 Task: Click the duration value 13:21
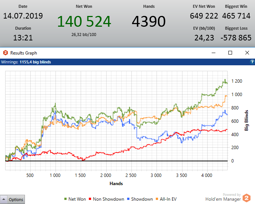tap(23, 38)
